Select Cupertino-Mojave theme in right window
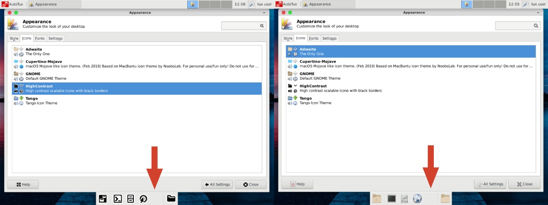This screenshot has height=205, width=548. [x=411, y=64]
